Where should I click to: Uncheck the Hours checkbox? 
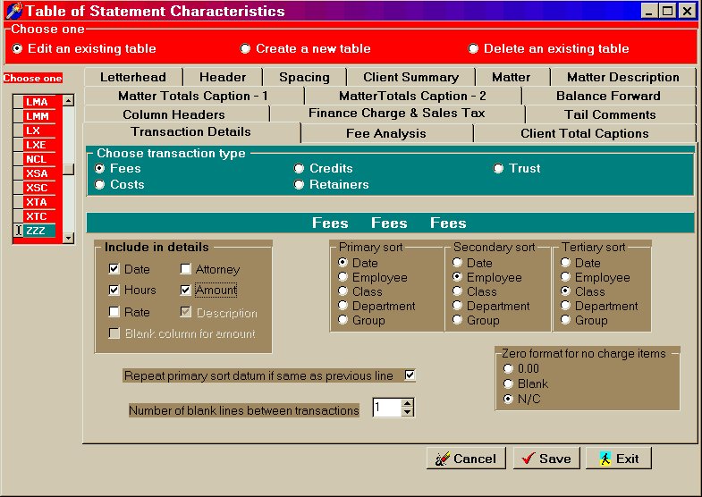tap(114, 291)
